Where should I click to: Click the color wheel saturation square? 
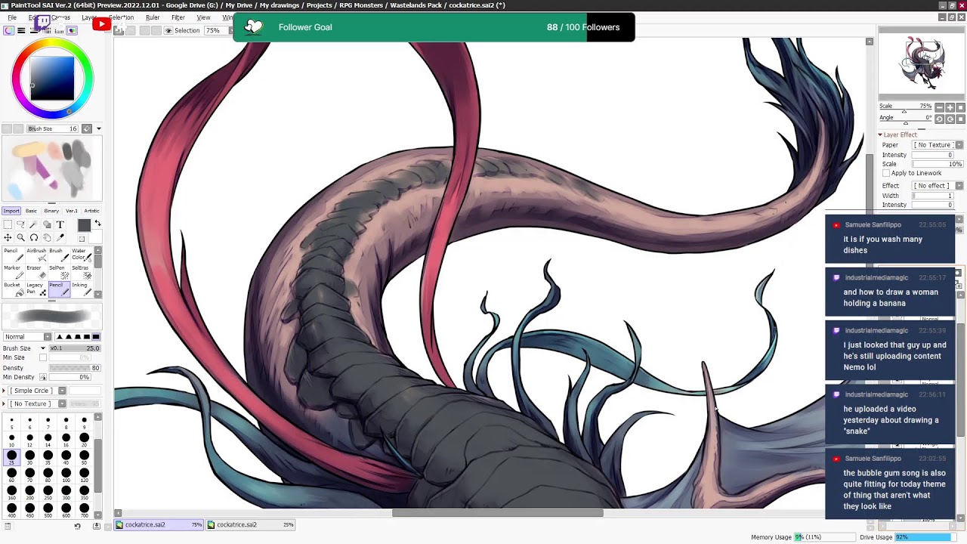[x=52, y=79]
